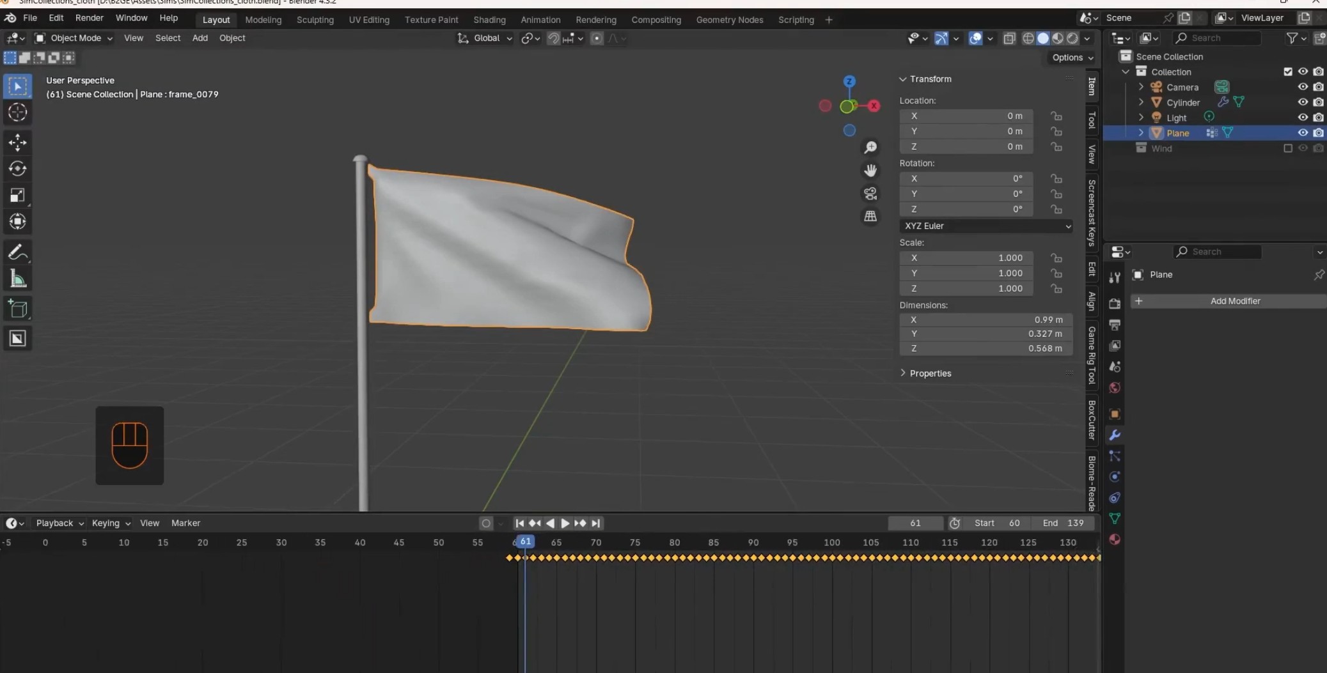Viewport: 1327px width, 673px height.
Task: Choose the Annotate pencil tool
Action: click(x=17, y=252)
